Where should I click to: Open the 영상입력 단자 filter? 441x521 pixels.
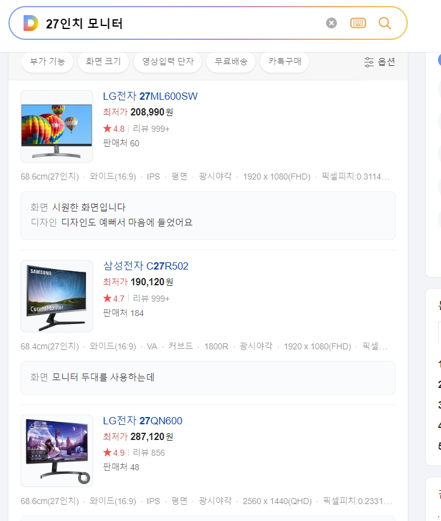168,62
